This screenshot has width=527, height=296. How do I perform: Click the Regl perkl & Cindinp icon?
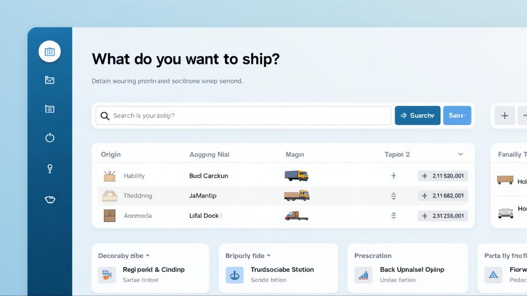tap(107, 275)
